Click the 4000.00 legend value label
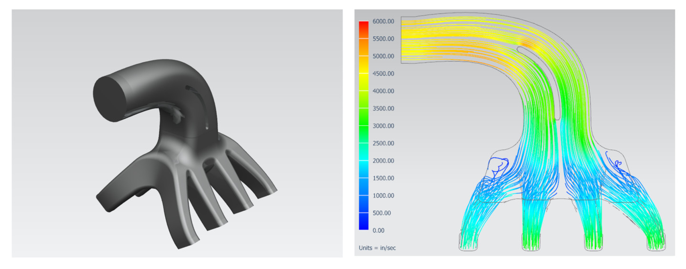Viewport: 686px width, 269px height. pos(384,91)
